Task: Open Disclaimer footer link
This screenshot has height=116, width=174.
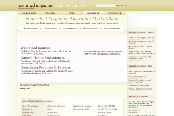Action: coord(53,113)
